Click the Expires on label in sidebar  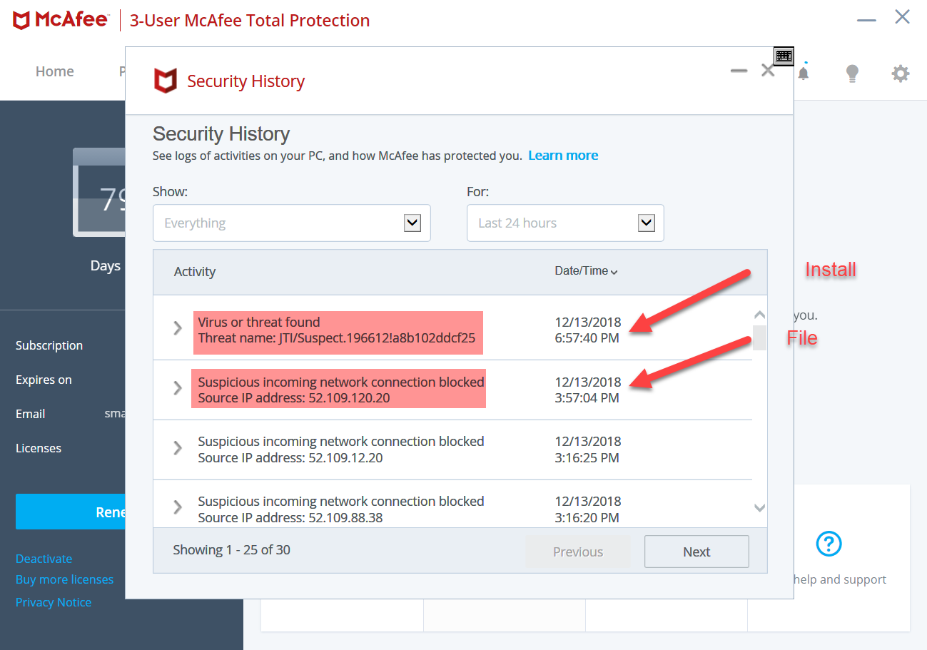[x=44, y=380]
